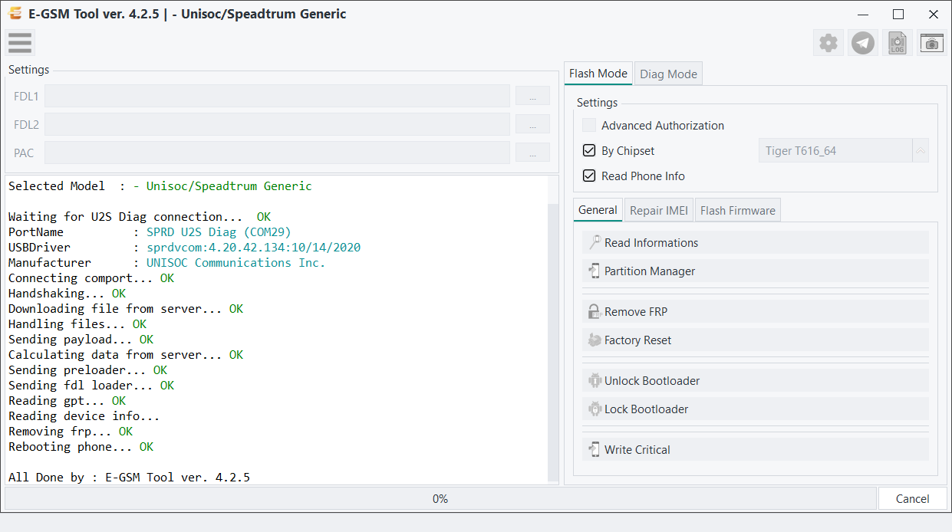Click the USB driver version text
Screen dimensions: 952x532
pos(254,248)
